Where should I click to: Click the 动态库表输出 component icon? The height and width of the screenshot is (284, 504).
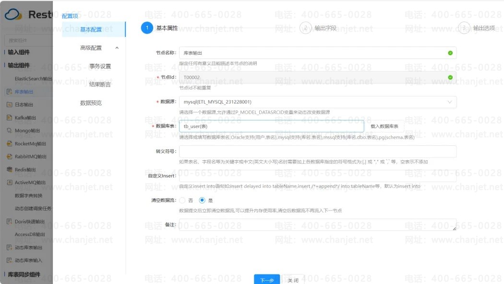coord(9,248)
